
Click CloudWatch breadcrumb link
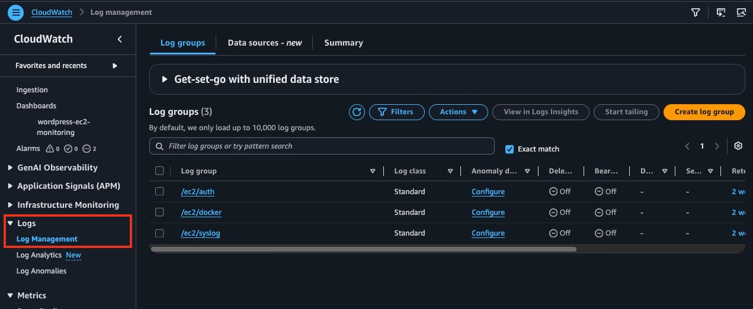[52, 12]
